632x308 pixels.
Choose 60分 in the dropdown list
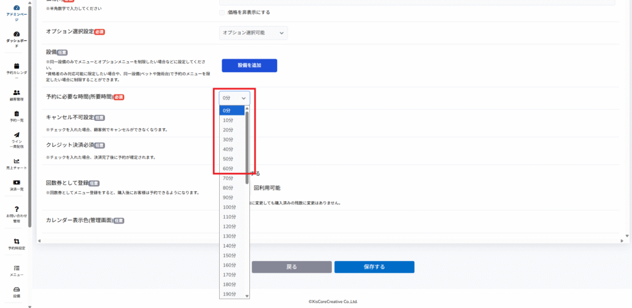228,169
